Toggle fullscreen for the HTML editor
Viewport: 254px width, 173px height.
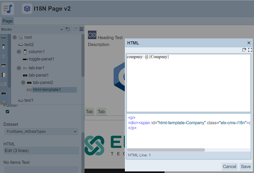pyautogui.click(x=250, y=50)
